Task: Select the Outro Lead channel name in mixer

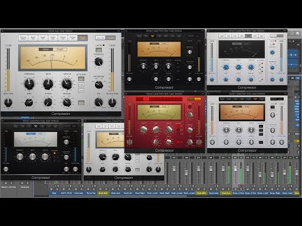Action: 213,193
